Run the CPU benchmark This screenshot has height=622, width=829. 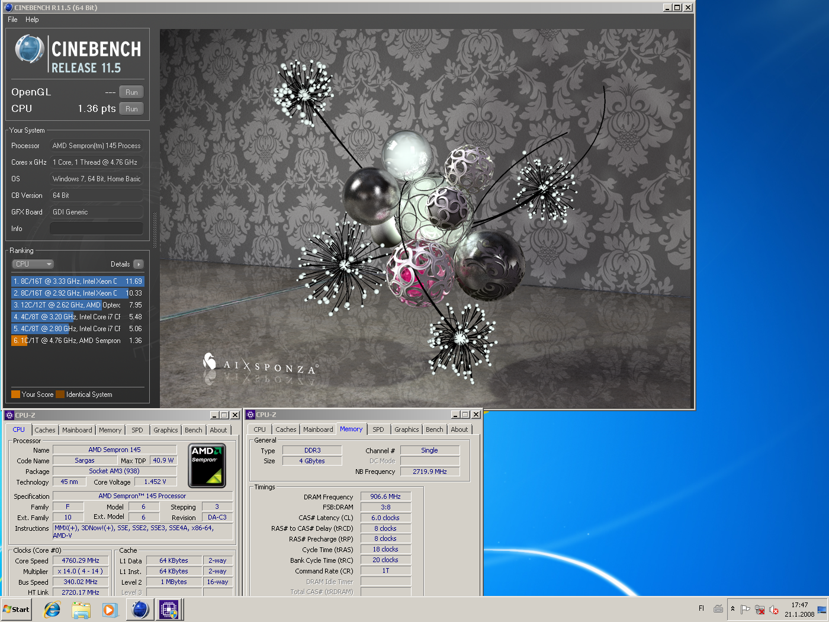click(x=131, y=109)
